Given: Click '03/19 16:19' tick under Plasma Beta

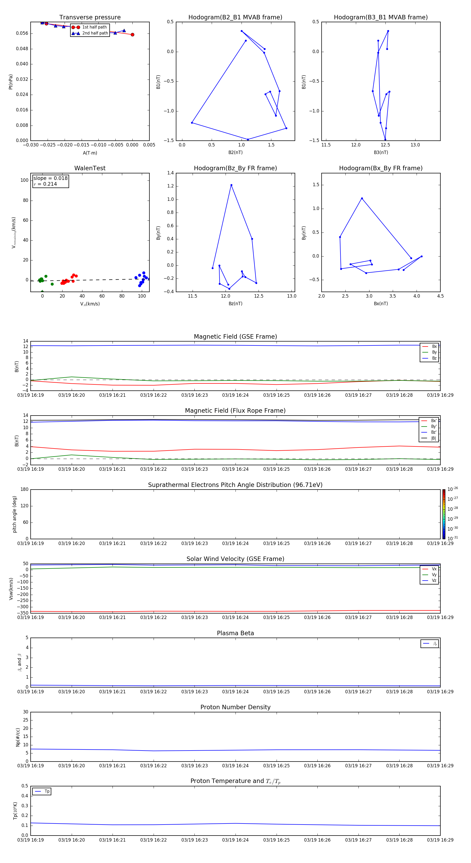Looking at the screenshot, I should [x=31, y=691].
